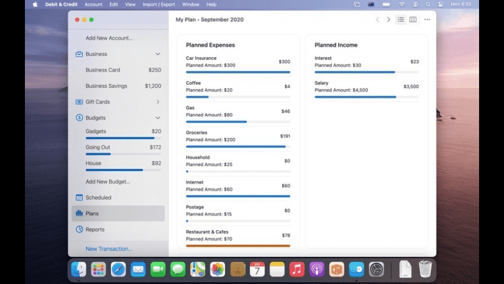The image size is (504, 284).
Task: Switch to column view layout
Action: click(413, 20)
